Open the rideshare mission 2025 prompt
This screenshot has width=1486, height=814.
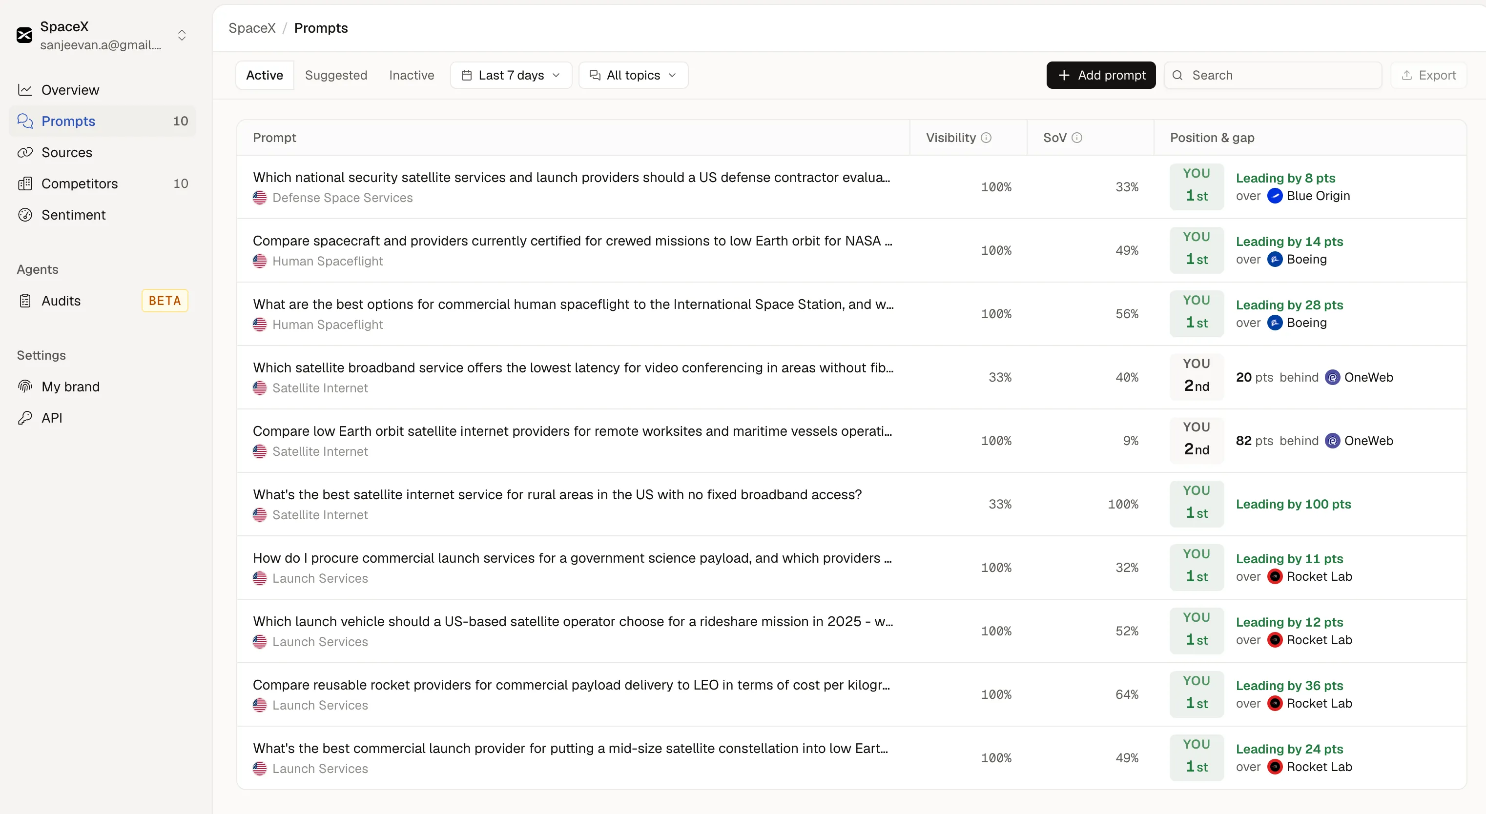573,621
